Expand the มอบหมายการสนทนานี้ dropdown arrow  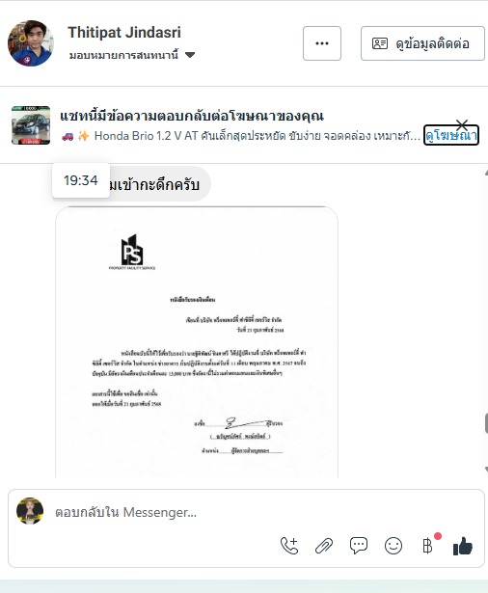pos(190,55)
